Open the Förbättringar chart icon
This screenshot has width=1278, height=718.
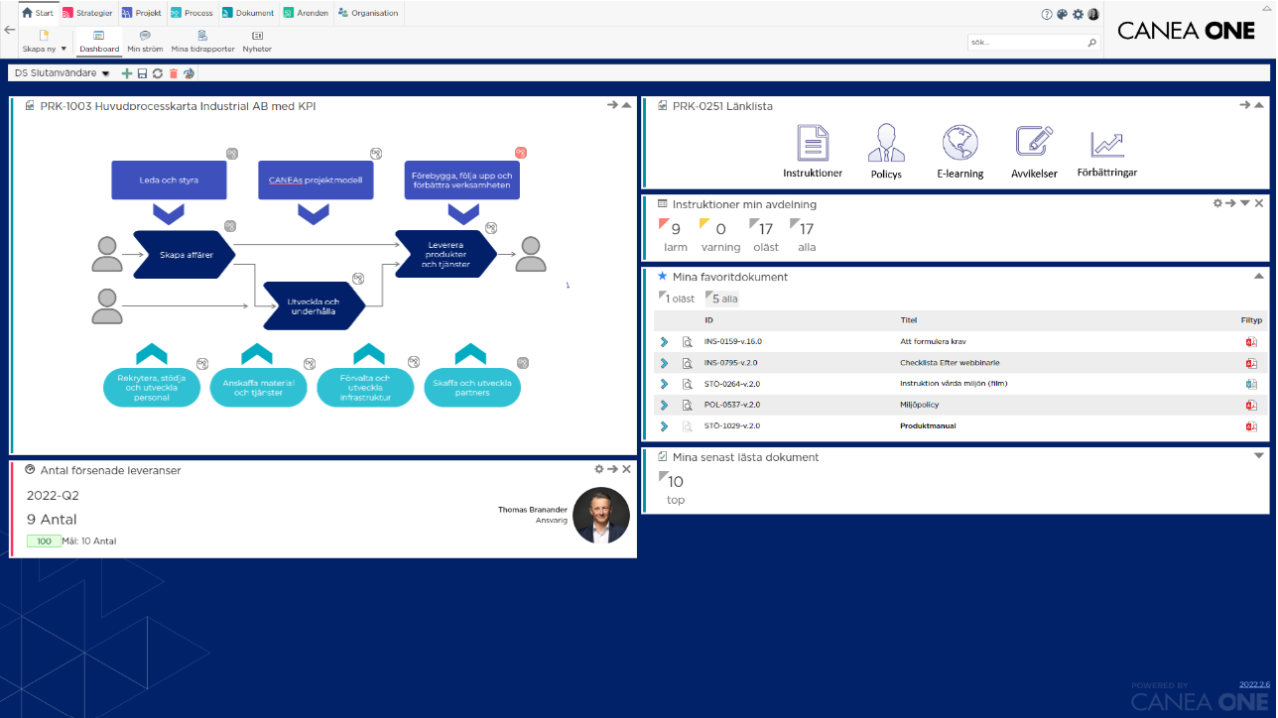click(x=1106, y=144)
